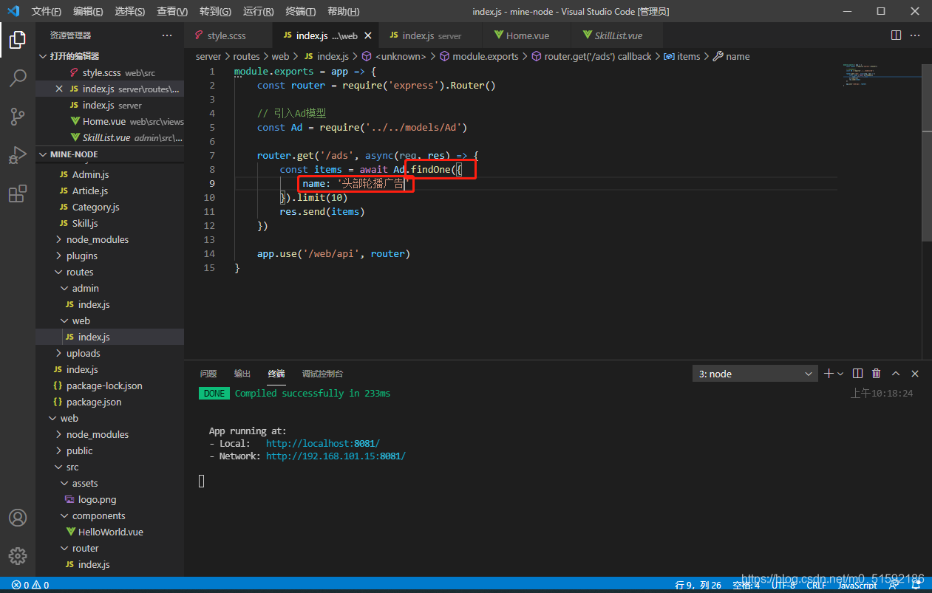Switch to the 调试控制台 panel tab
932x593 pixels.
click(x=322, y=374)
